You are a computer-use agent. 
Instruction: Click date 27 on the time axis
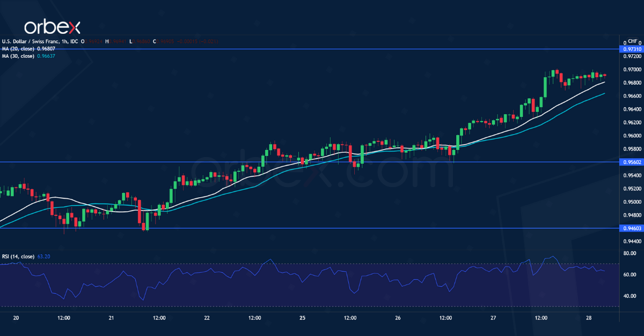(493, 318)
